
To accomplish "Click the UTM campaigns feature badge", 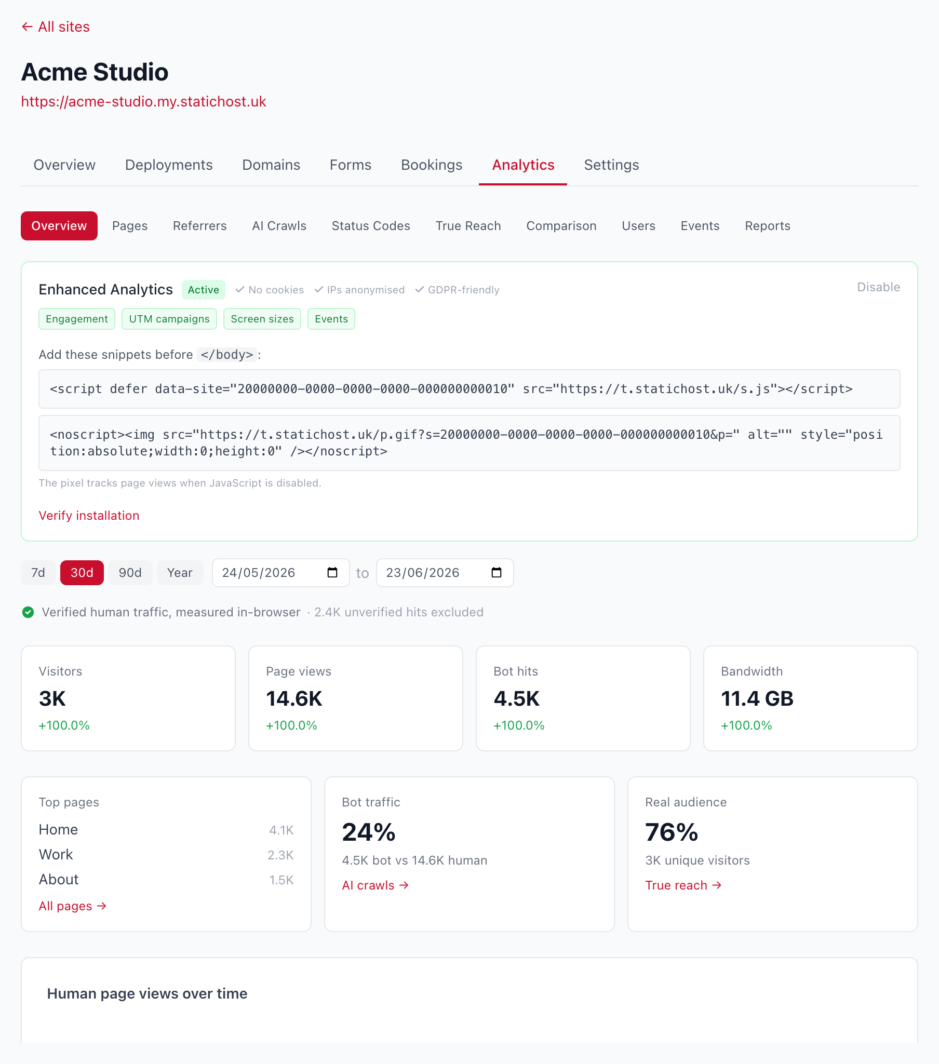I will click(x=169, y=319).
